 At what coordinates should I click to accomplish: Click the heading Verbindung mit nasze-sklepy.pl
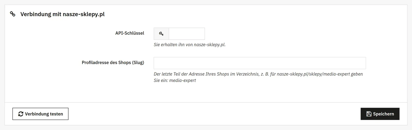coord(63,14)
